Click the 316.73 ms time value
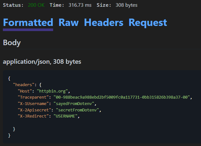Viewport: 201px width, 146px height. (x=80, y=5)
